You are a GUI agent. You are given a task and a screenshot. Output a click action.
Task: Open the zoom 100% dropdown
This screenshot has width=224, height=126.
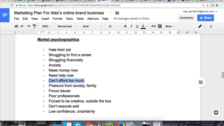[x=47, y=27]
